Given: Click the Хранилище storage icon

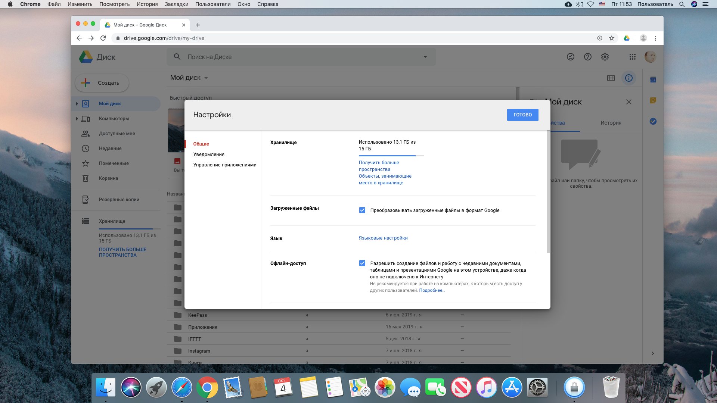Looking at the screenshot, I should (86, 221).
